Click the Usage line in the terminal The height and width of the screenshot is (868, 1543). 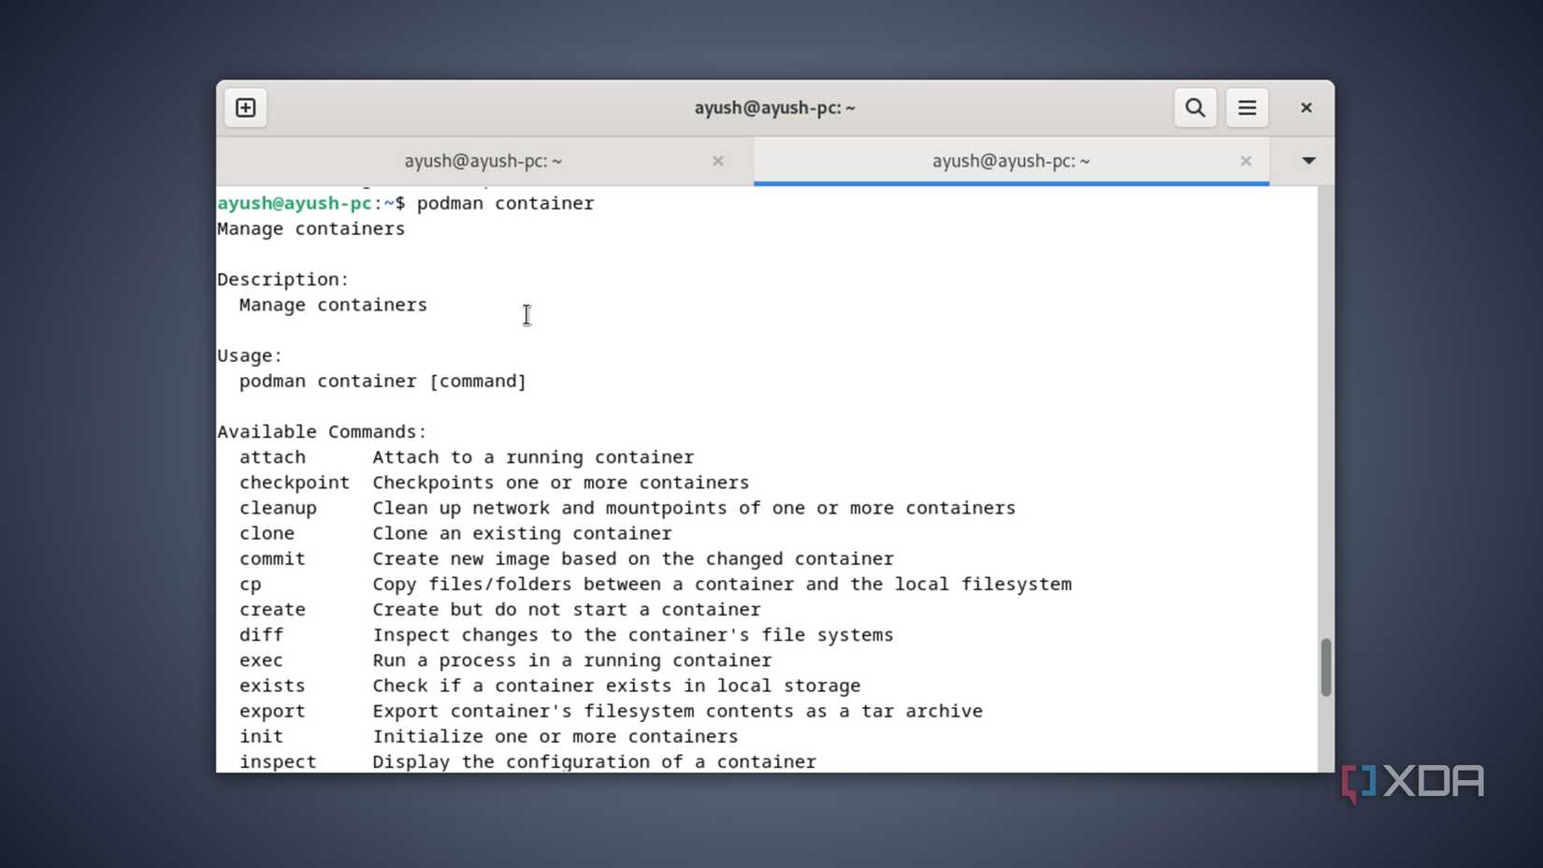[250, 355]
